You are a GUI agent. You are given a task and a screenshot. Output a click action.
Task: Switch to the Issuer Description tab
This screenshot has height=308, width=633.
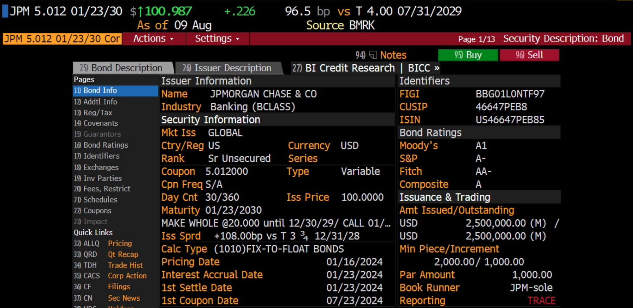(229, 68)
